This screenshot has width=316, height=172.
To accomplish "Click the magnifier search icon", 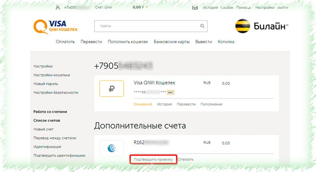I will pyautogui.click(x=202, y=26).
